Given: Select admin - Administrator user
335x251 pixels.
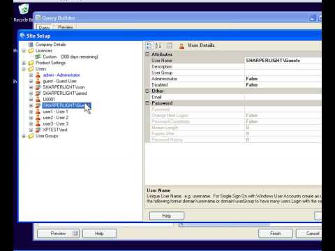Looking at the screenshot, I should [61, 75].
